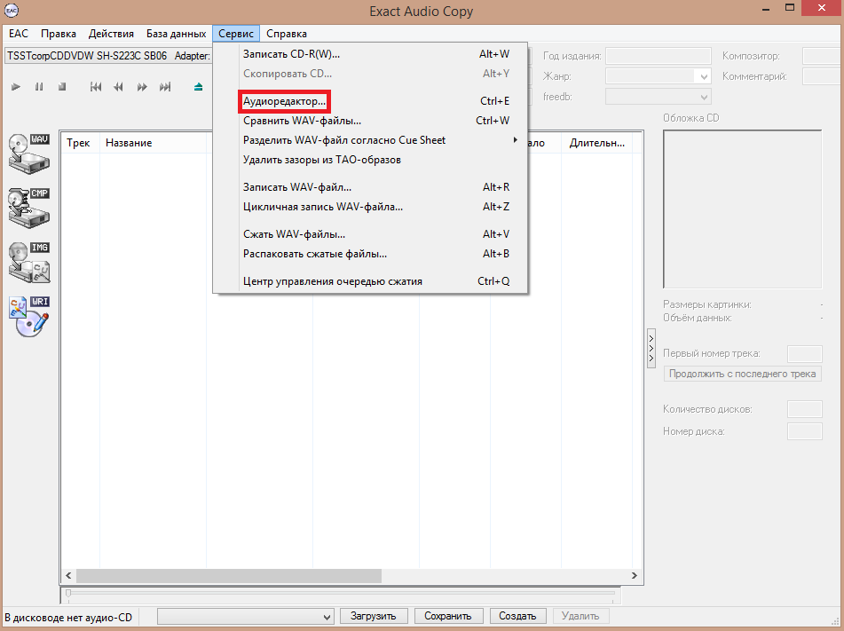Viewport: 844px width, 631px height.
Task: Click the Создать button
Action: [517, 616]
